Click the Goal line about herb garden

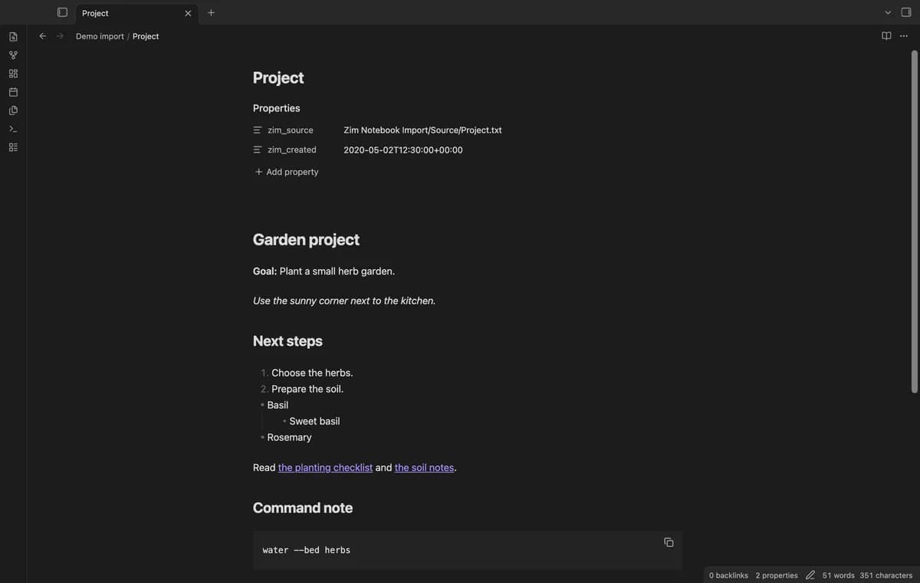pyautogui.click(x=324, y=271)
